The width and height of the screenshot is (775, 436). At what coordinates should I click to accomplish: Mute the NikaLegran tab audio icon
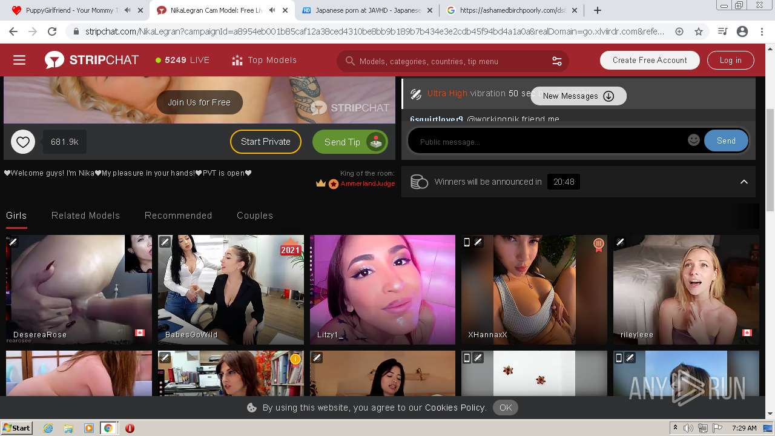272,10
